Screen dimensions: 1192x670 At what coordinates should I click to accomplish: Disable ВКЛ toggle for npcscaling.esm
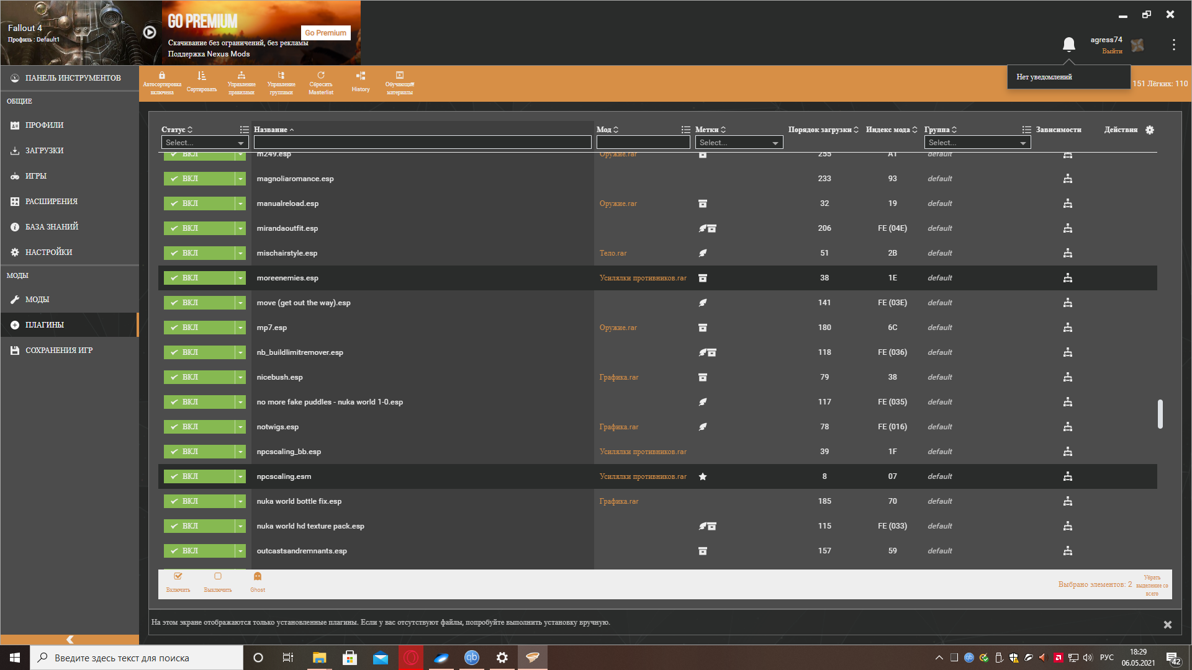point(199,476)
